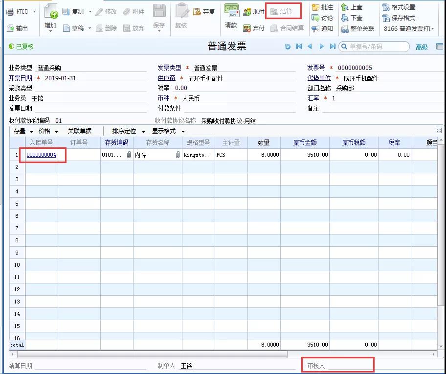Viewport: 446px width, 374px height.
Task: Click the 单据号/条码 search field
Action: [x=377, y=47]
